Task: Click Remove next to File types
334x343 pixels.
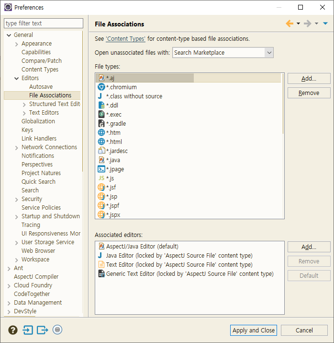Action: point(309,93)
